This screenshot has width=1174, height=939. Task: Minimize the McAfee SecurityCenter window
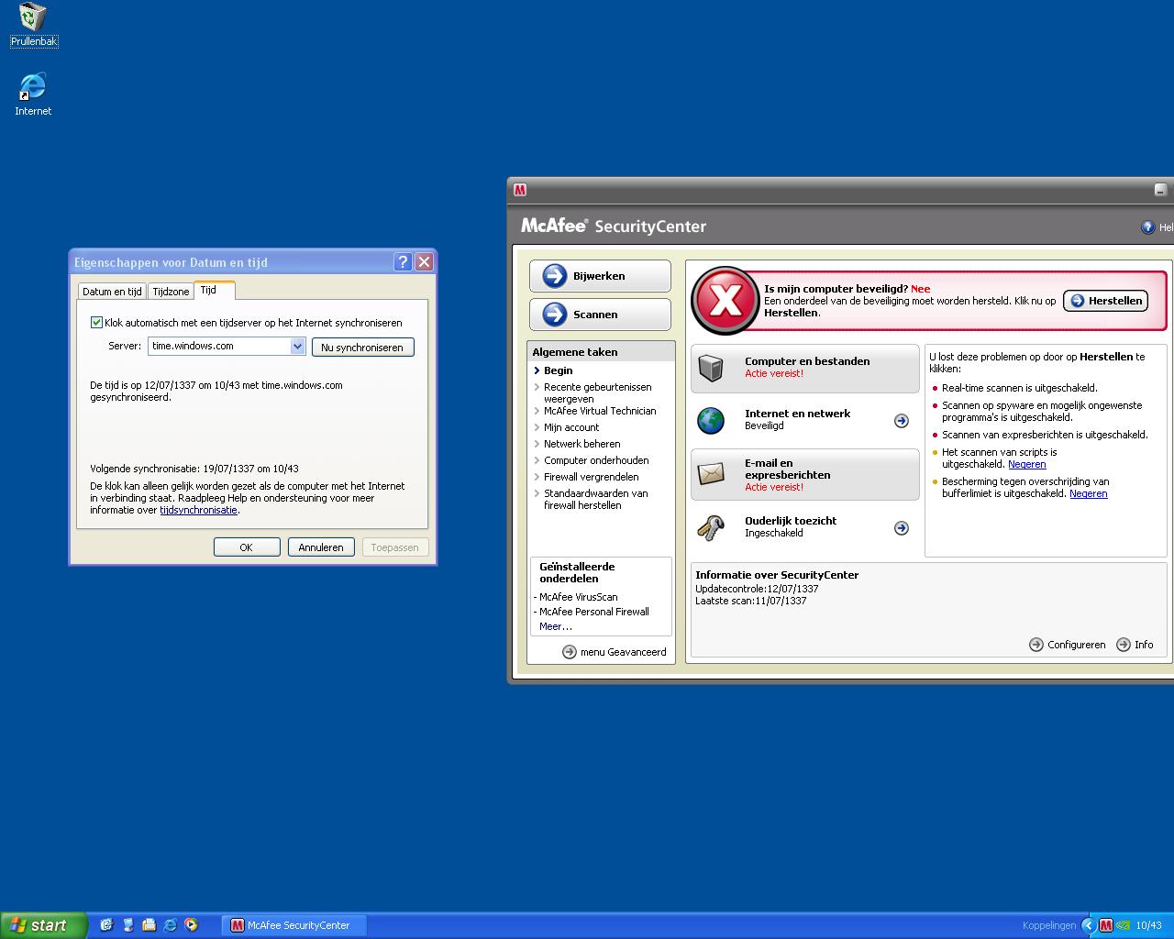(1160, 190)
